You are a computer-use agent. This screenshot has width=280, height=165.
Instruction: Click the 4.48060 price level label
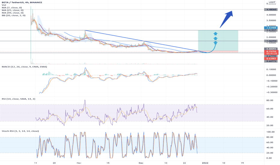pyautogui.click(x=271, y=10)
